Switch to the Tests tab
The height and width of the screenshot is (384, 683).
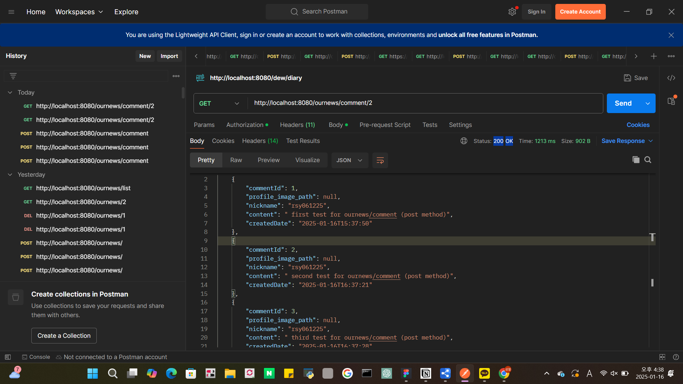[x=430, y=125]
